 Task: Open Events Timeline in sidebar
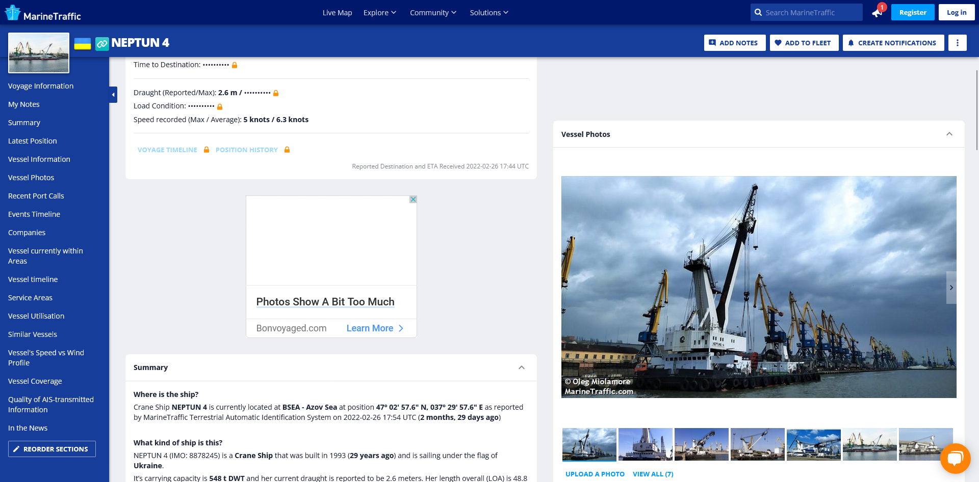[34, 214]
